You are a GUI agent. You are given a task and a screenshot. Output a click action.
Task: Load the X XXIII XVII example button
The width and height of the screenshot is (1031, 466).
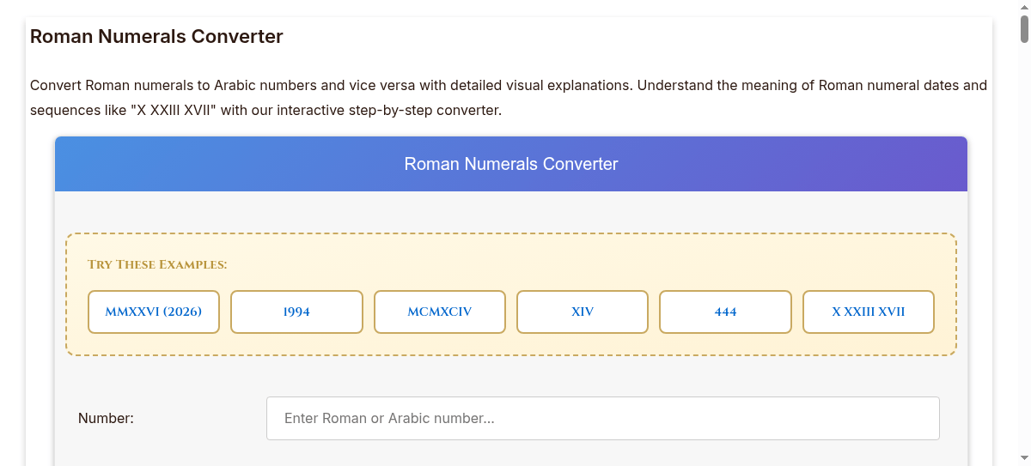[x=868, y=312]
